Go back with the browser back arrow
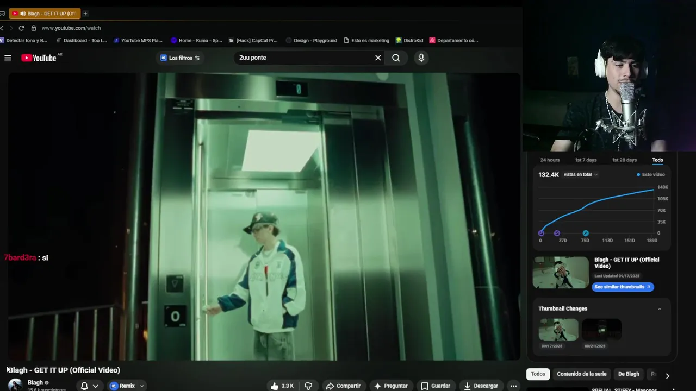The width and height of the screenshot is (696, 391). (2, 28)
